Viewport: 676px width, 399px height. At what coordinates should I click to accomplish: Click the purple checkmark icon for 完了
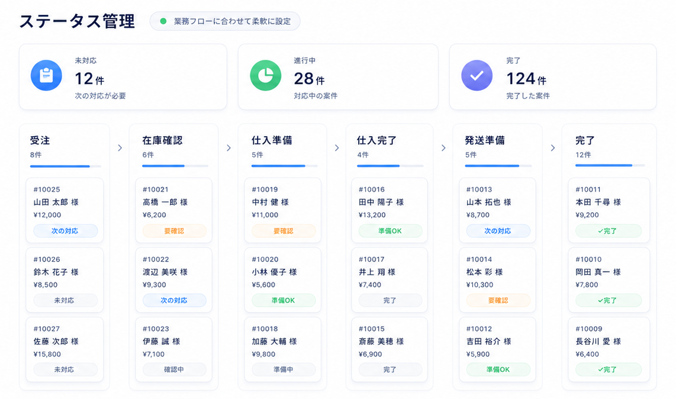coord(477,76)
